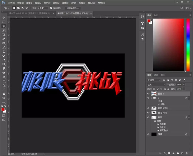Image resolution: width=193 pixels, height=156 pixels.
Task: Collapse effects of group 6
Action: point(189,98)
